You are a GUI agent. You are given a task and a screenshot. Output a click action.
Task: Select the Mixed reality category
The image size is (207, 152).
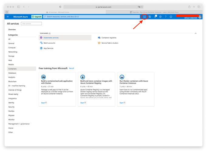point(13,94)
